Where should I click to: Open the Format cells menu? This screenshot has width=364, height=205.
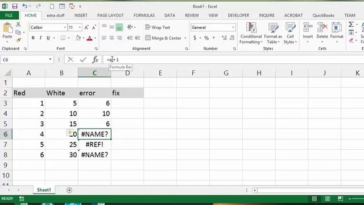337,33
